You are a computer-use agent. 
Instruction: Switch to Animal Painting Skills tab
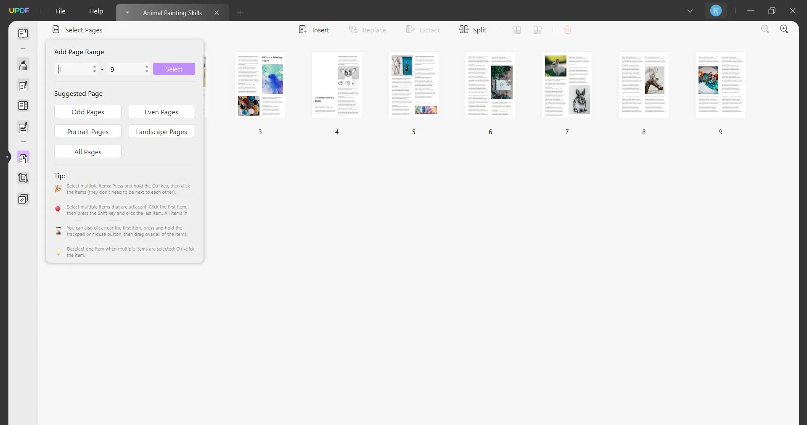coord(172,13)
